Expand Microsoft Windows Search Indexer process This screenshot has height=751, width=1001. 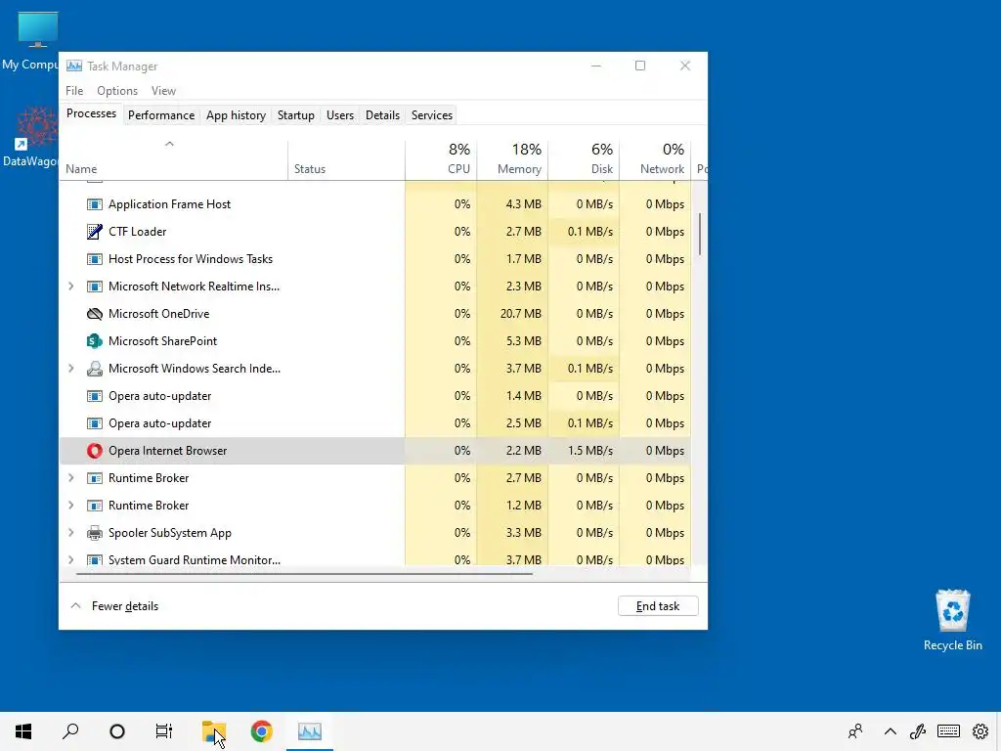(x=70, y=369)
